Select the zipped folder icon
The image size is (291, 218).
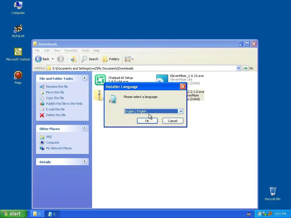click(98, 95)
